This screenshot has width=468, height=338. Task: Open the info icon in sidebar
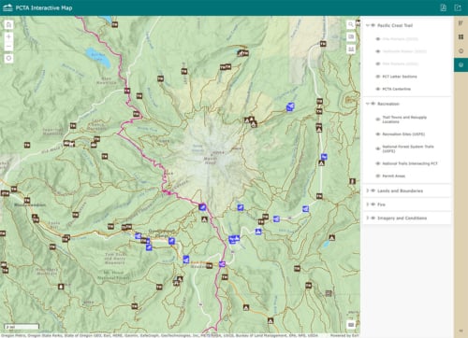coord(461,50)
